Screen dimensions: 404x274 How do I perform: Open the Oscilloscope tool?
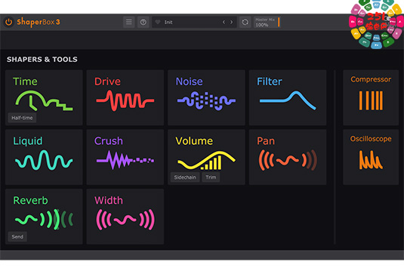click(x=371, y=157)
